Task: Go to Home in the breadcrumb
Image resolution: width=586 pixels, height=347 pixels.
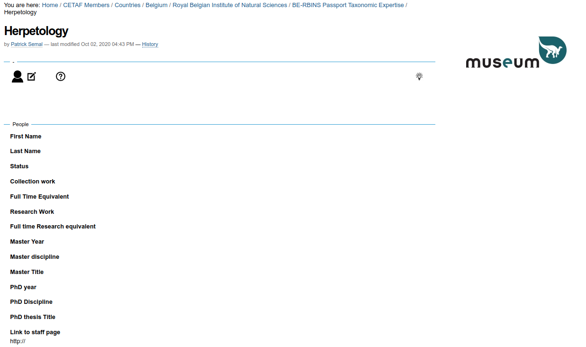Action: click(x=50, y=5)
